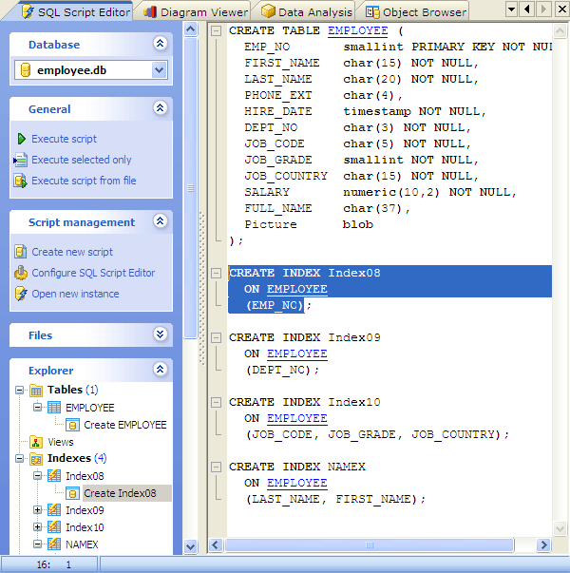Switch to the Object Browser tab

point(416,12)
